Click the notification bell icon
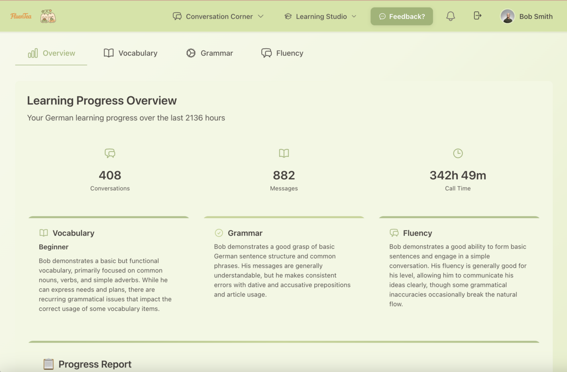Screen dimensions: 567x372 [450, 16]
